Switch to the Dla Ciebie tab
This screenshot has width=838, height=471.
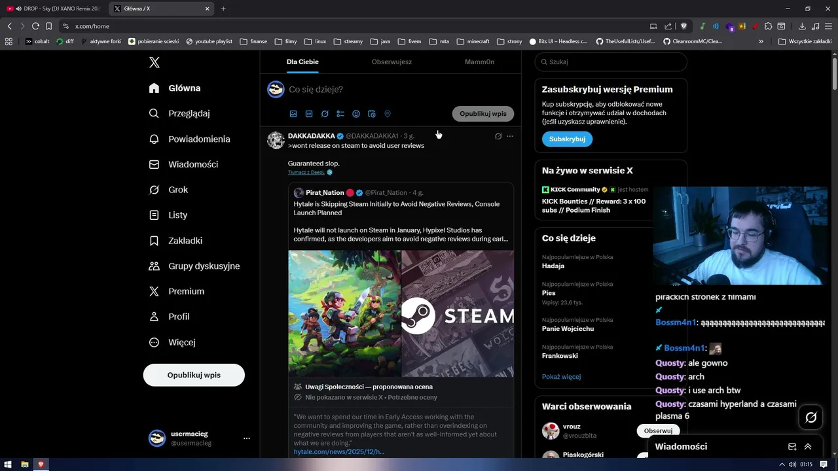(302, 61)
